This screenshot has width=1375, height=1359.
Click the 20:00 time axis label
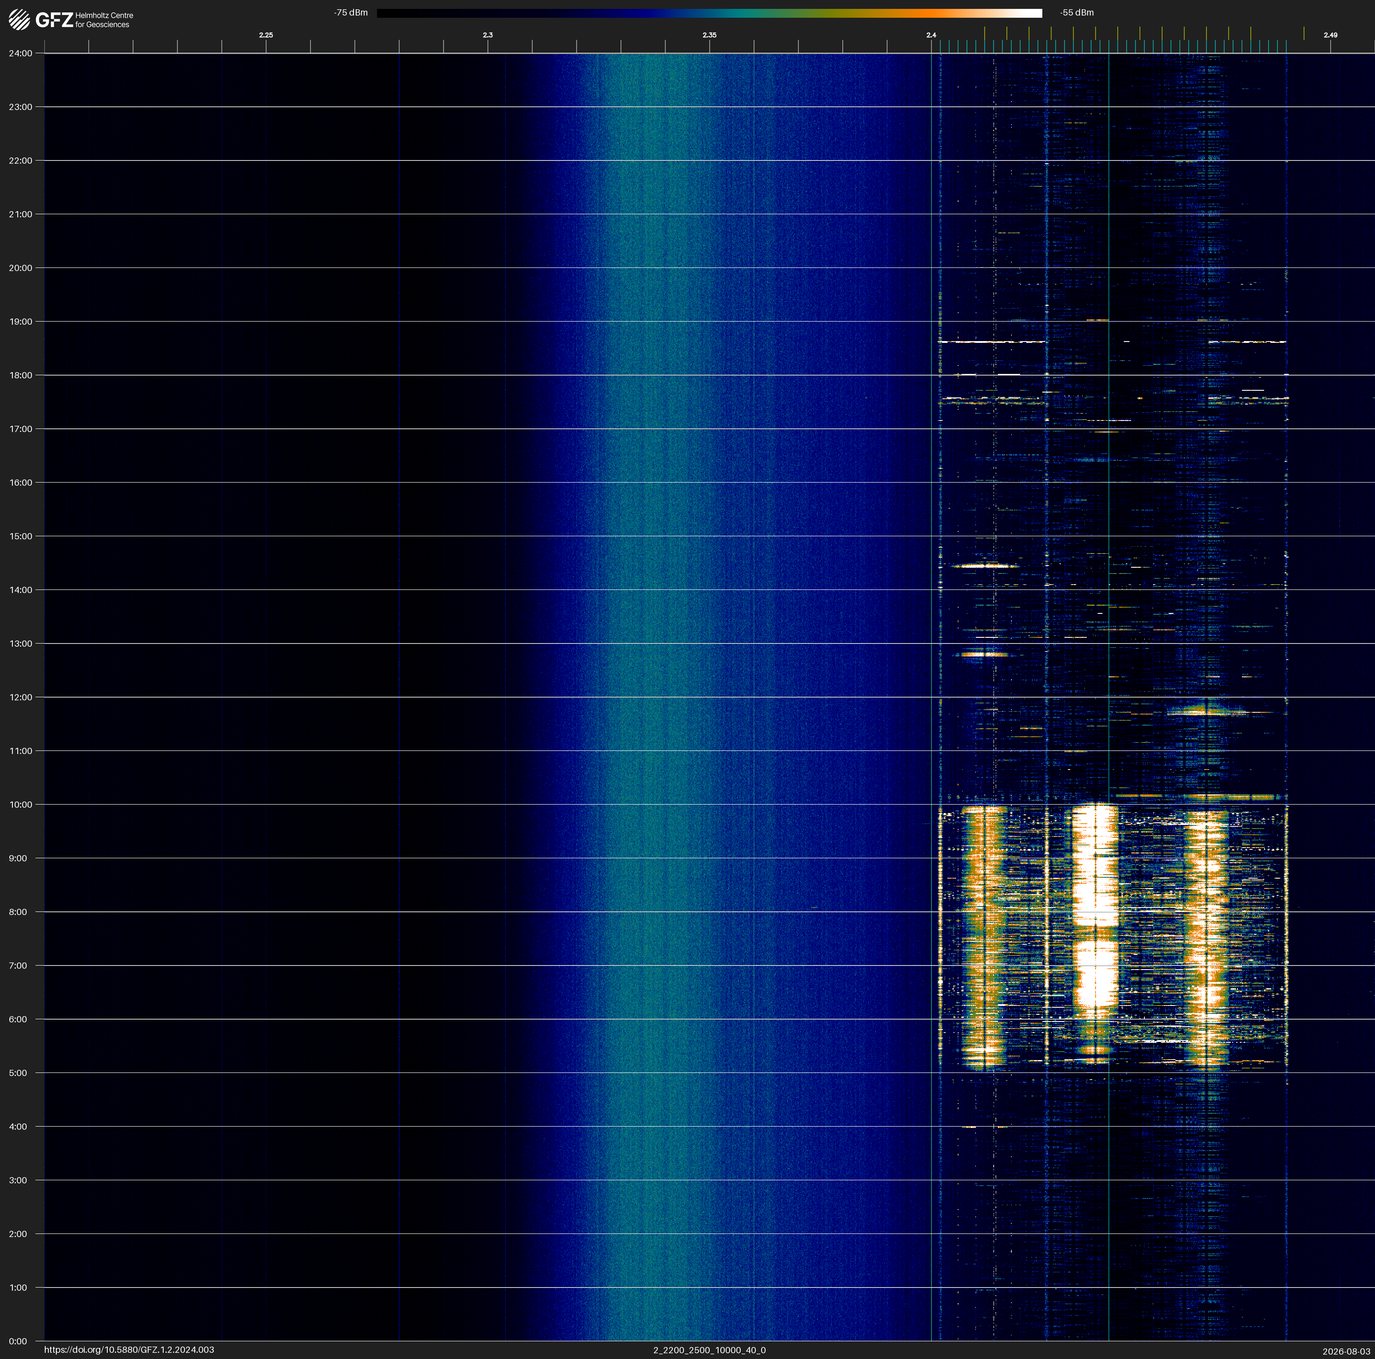tap(21, 268)
